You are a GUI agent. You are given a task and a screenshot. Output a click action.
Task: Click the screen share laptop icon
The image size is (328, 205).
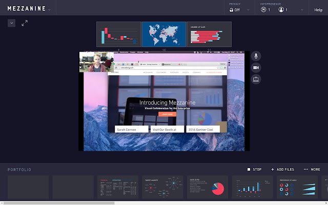point(256,79)
